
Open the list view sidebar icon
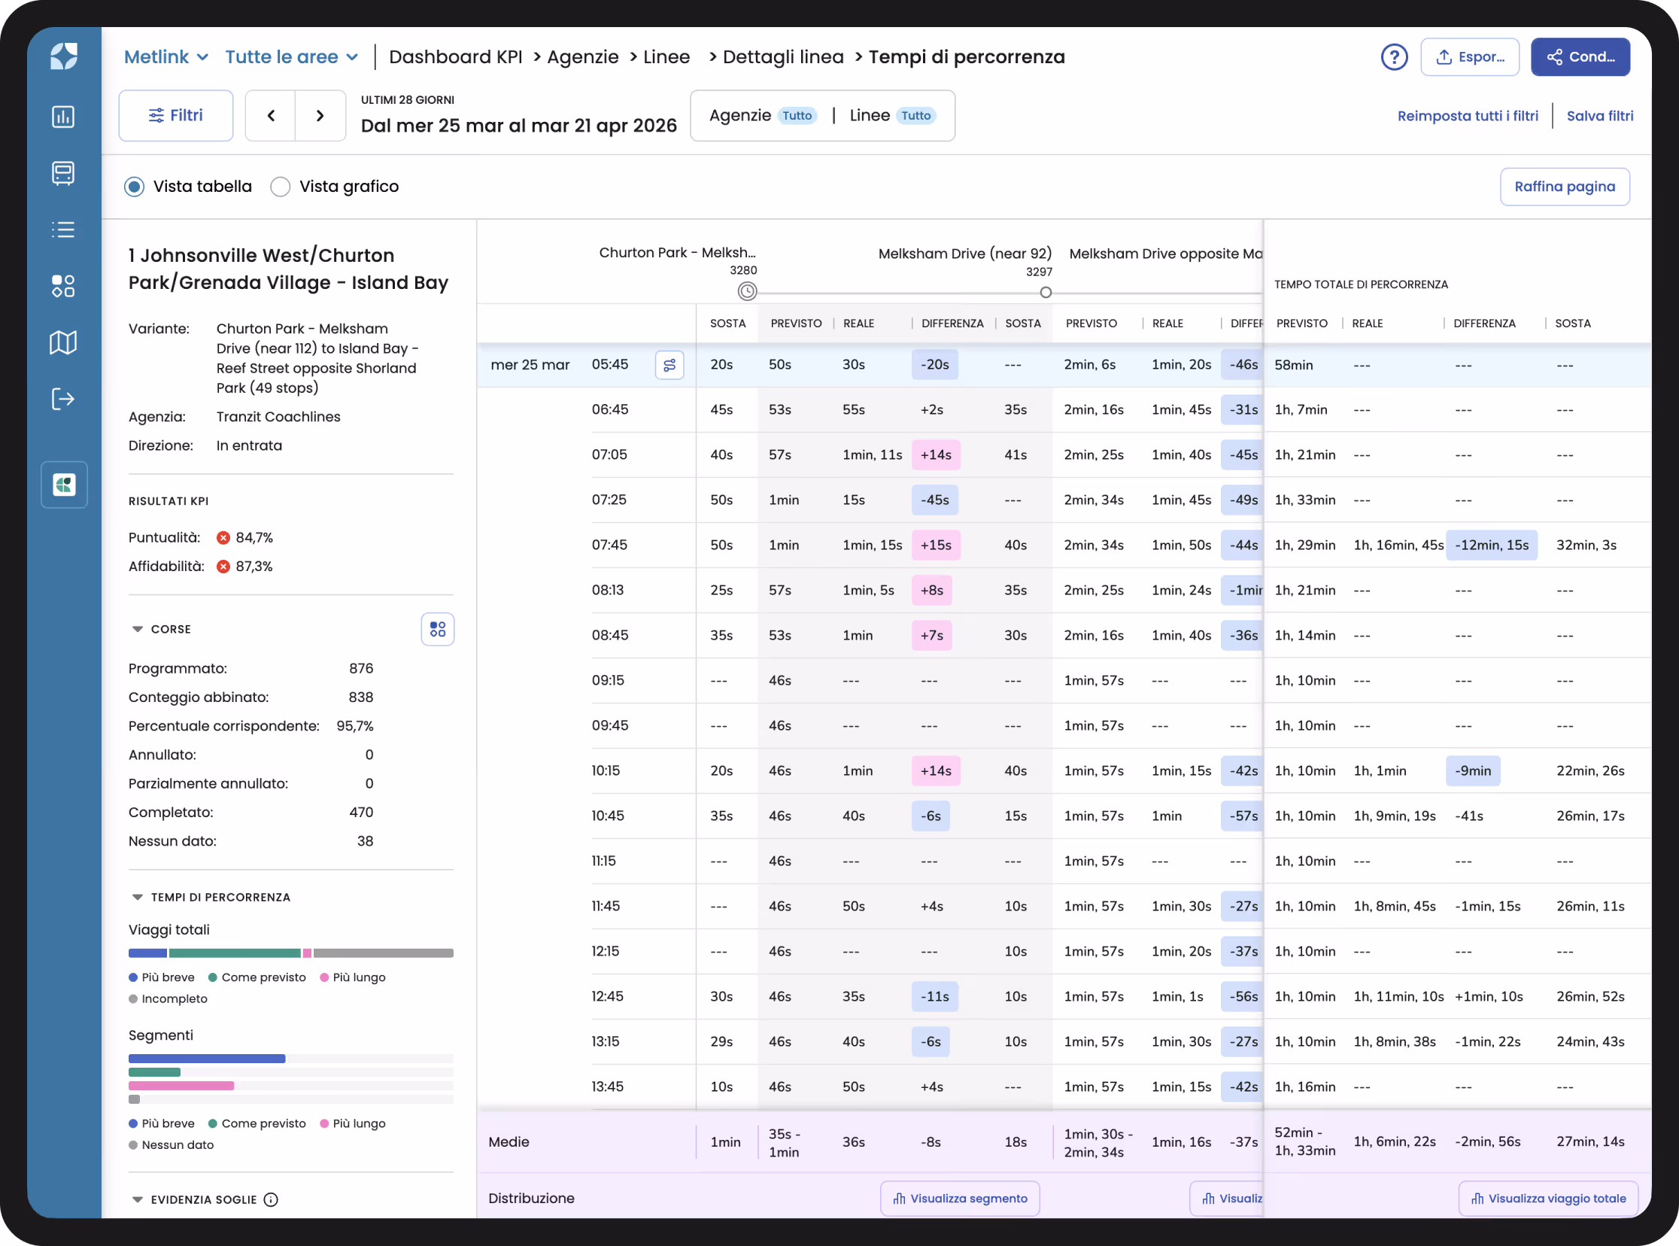tap(63, 229)
